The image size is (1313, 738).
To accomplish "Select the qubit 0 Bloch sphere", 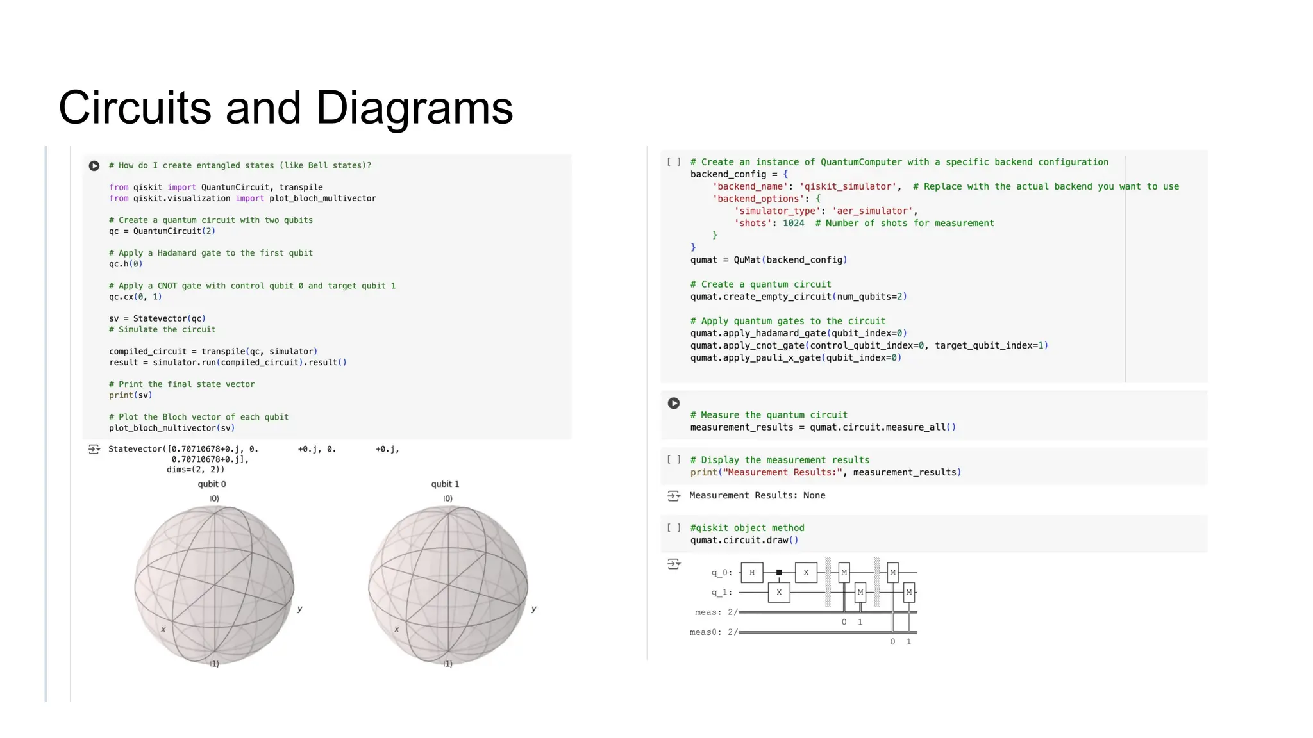I will 214,586.
